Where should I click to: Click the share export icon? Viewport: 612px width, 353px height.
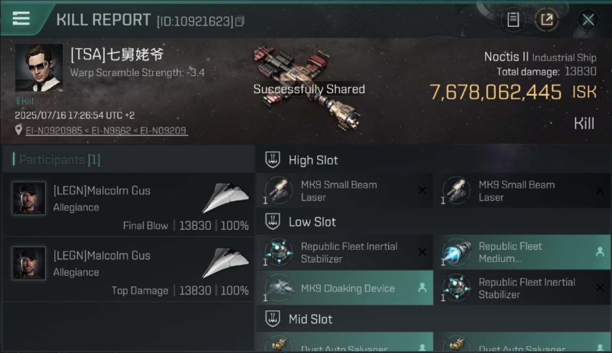coord(547,20)
